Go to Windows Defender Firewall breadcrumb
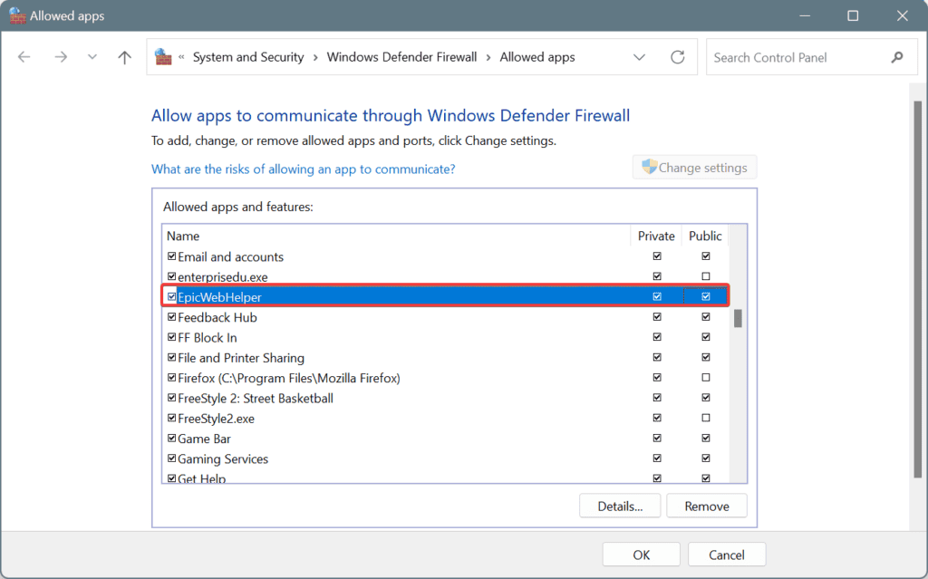This screenshot has width=928, height=579. (x=401, y=57)
